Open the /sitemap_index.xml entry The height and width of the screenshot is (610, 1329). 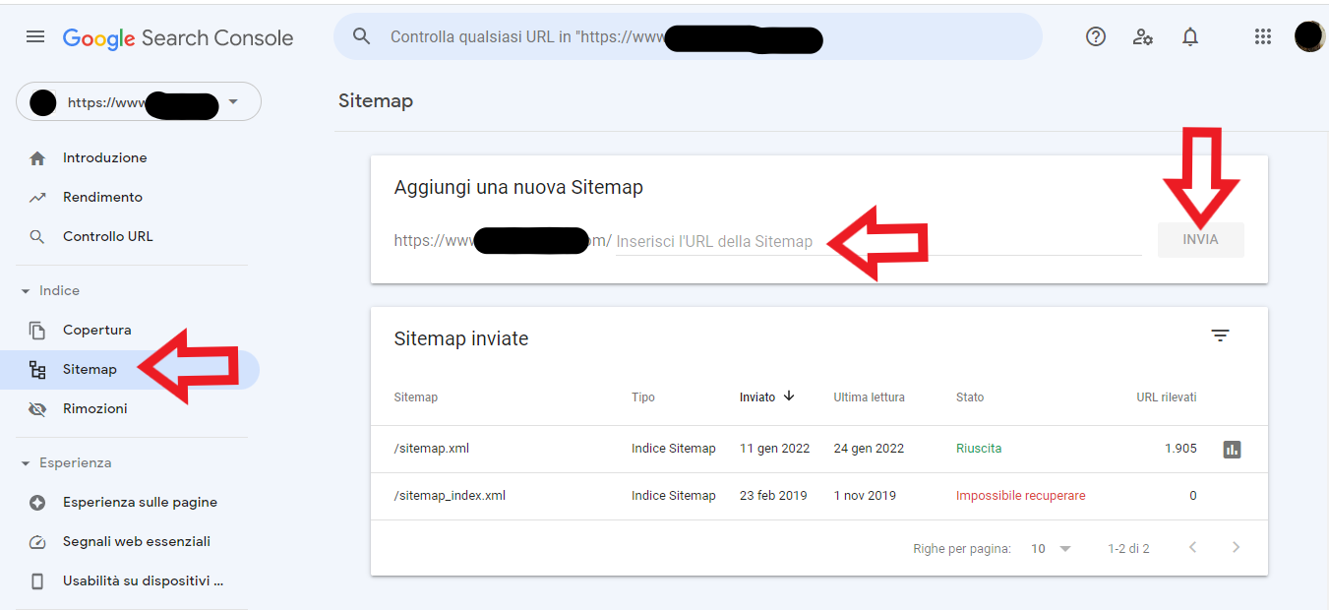point(450,496)
